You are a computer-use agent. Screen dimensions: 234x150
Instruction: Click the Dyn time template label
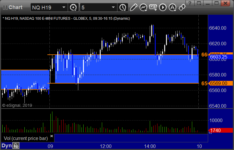click(6, 146)
